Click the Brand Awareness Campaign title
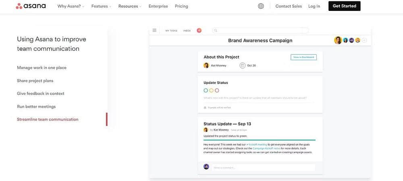Screen dimensions: 403x181 click(260, 40)
